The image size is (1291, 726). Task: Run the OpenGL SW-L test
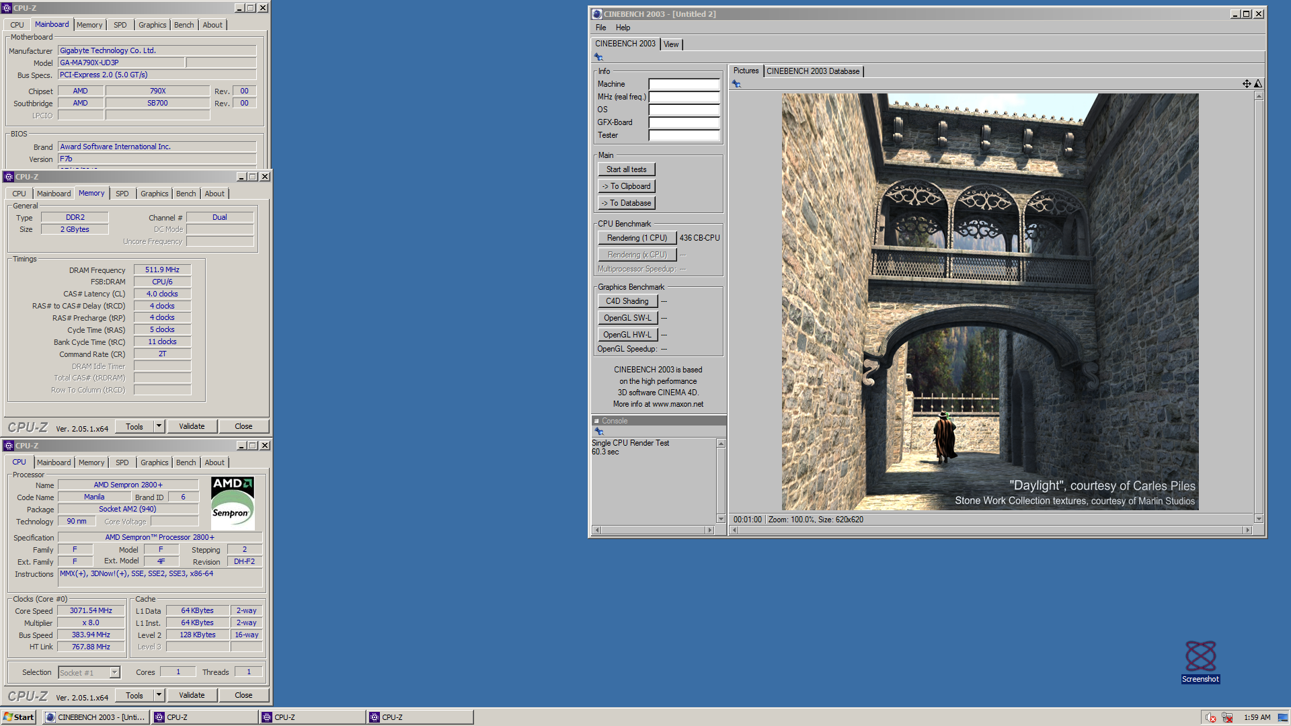tap(627, 318)
